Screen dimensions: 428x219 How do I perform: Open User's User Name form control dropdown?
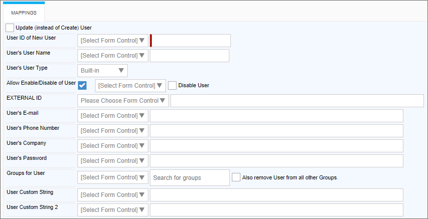click(113, 56)
